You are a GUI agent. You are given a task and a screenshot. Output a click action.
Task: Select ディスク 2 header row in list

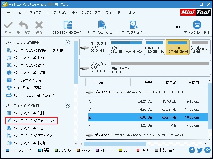[x=146, y=135]
